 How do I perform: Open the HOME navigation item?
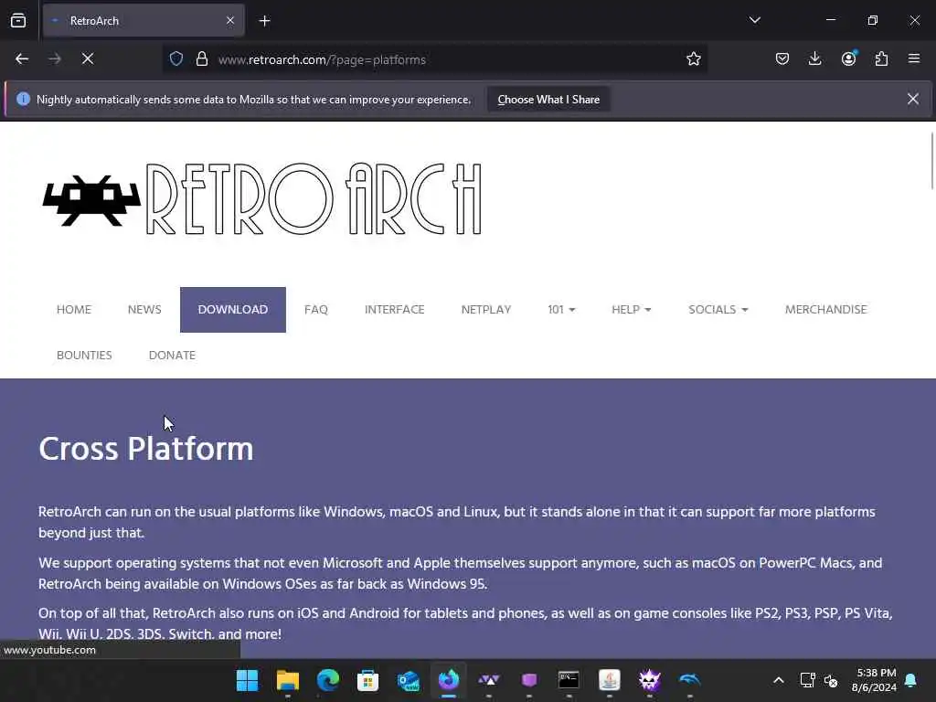tap(74, 310)
